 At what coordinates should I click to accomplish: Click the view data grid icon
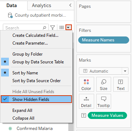tap(62, 28)
